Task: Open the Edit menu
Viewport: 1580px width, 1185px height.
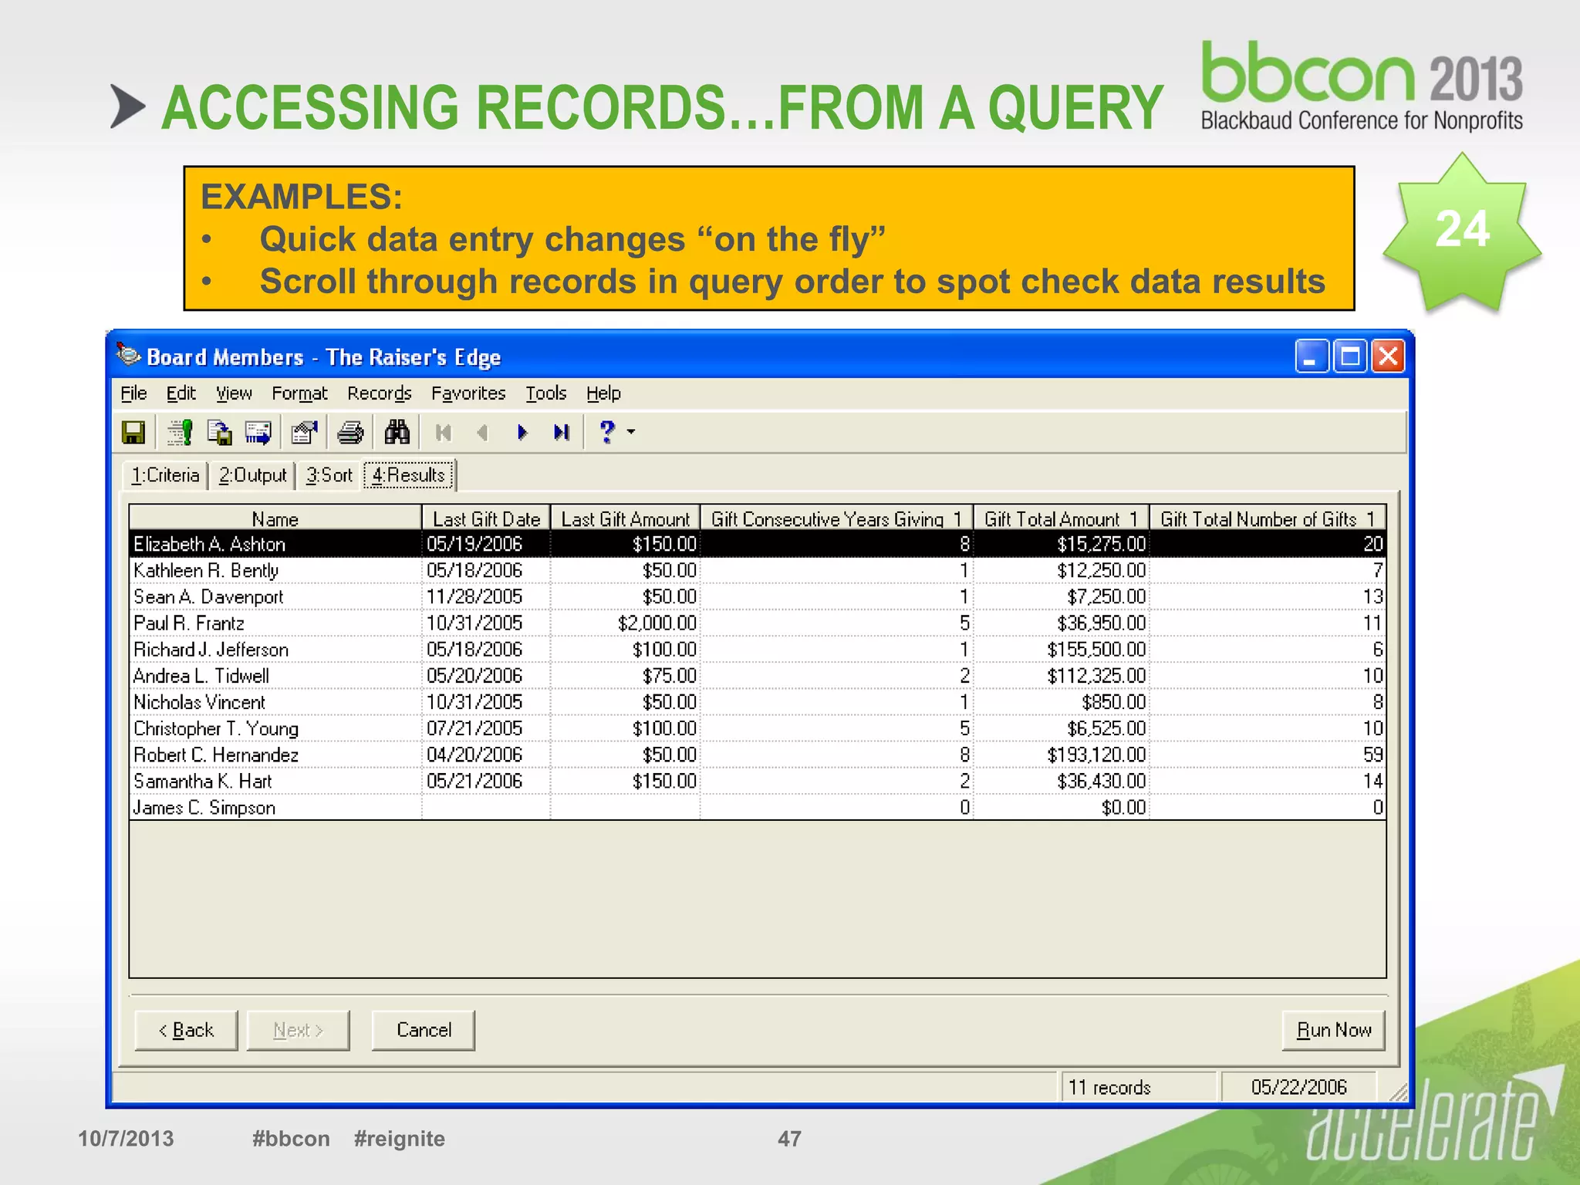Action: [x=181, y=393]
